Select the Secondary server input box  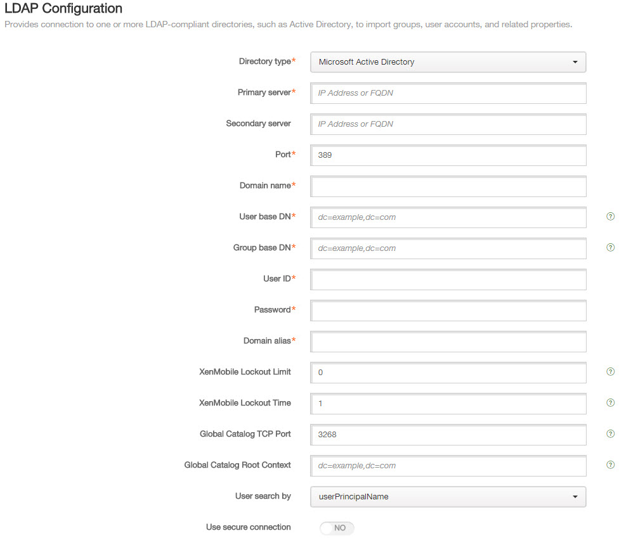[448, 124]
